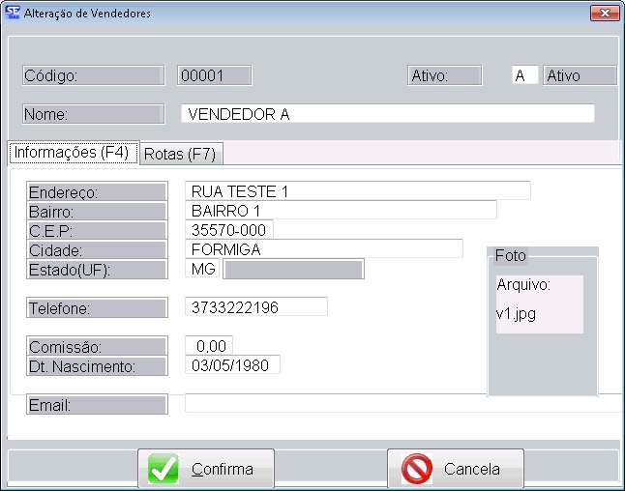Focus the Bairro input field
Screen dimensions: 625x491
(341, 210)
